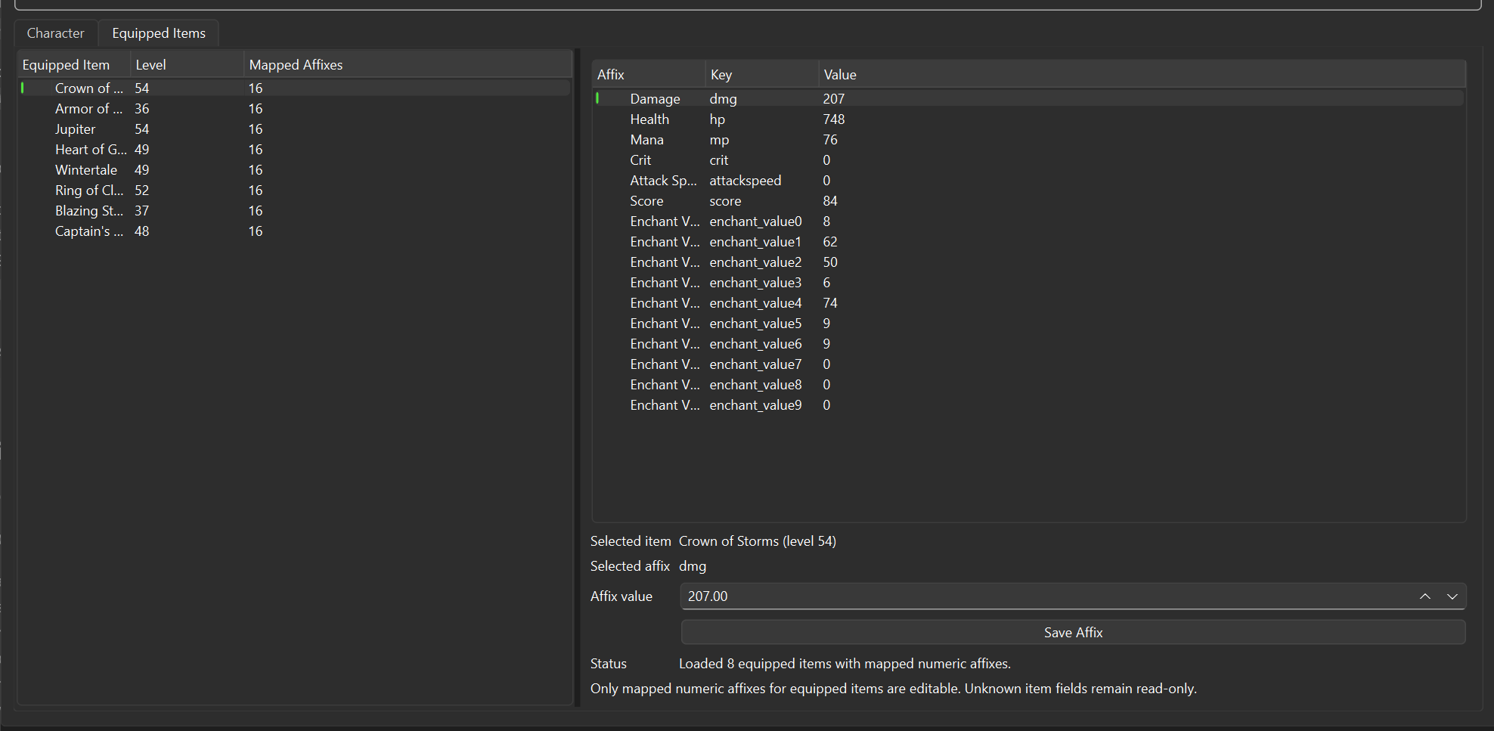Open the Equipped Items tab
1494x731 pixels.
click(x=159, y=33)
